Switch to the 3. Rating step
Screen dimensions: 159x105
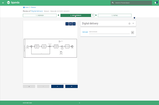(115, 15)
